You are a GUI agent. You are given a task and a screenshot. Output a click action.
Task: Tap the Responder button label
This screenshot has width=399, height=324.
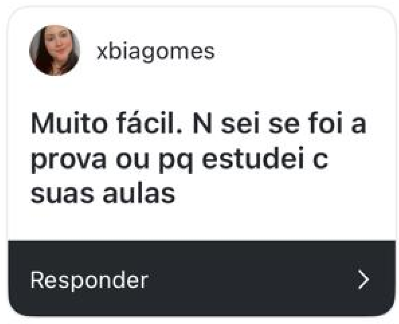point(89,280)
